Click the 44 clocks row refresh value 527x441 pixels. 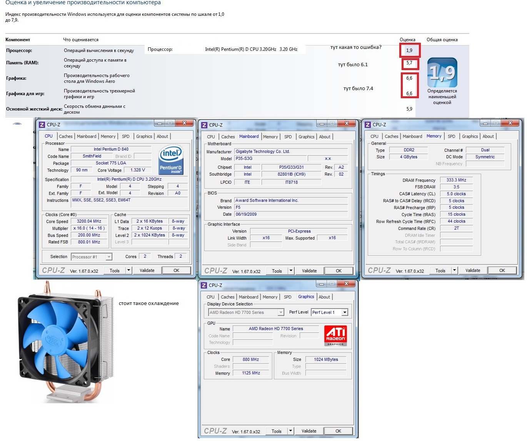click(456, 221)
